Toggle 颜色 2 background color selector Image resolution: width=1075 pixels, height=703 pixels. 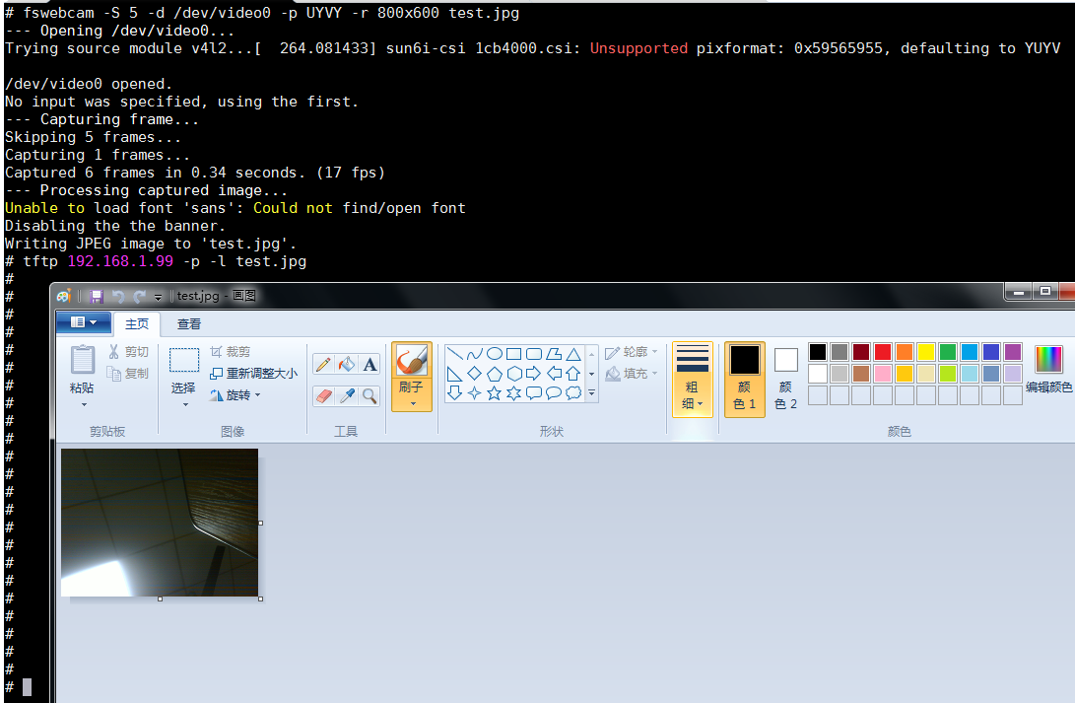pyautogui.click(x=785, y=380)
